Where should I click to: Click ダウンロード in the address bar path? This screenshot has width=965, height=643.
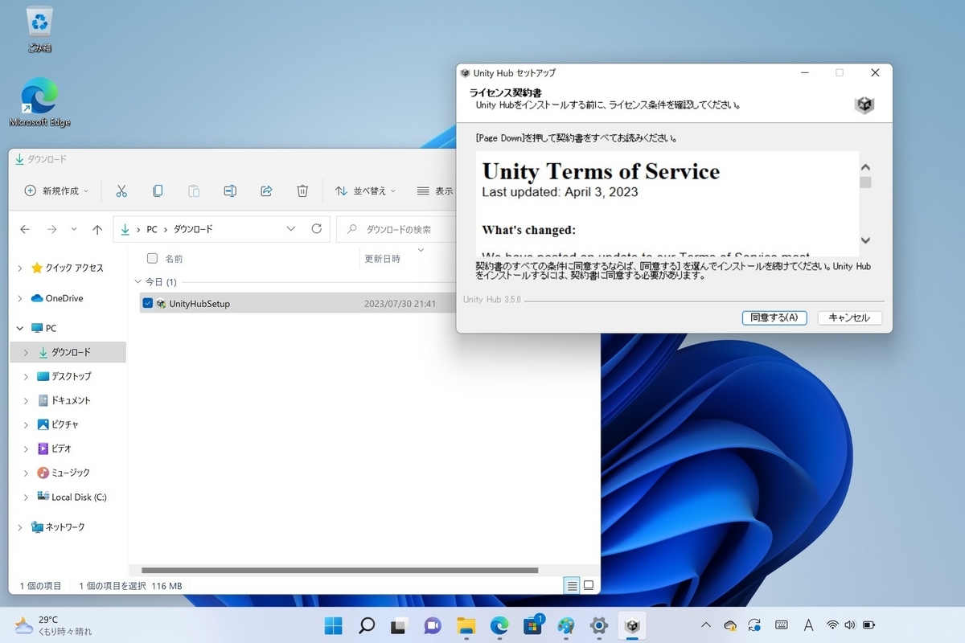click(193, 229)
